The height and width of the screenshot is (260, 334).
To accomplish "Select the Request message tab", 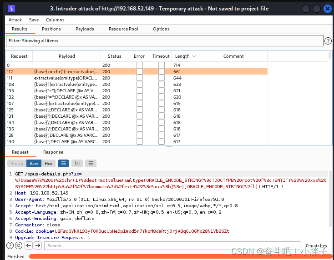I will pyautogui.click(x=20, y=152).
